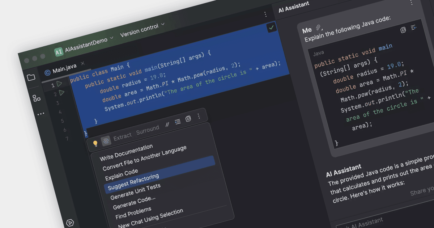This screenshot has width=434, height=228.
Task: Select Find Problems from AI menu
Action: tap(133, 214)
